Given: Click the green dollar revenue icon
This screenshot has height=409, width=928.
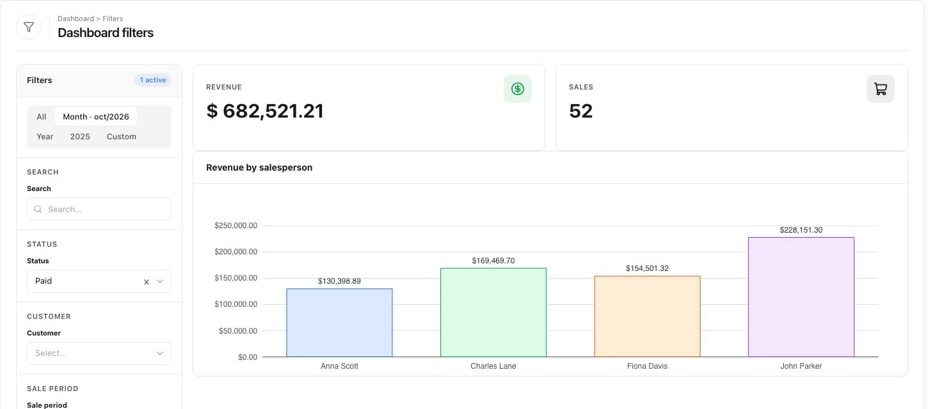Looking at the screenshot, I should point(518,89).
